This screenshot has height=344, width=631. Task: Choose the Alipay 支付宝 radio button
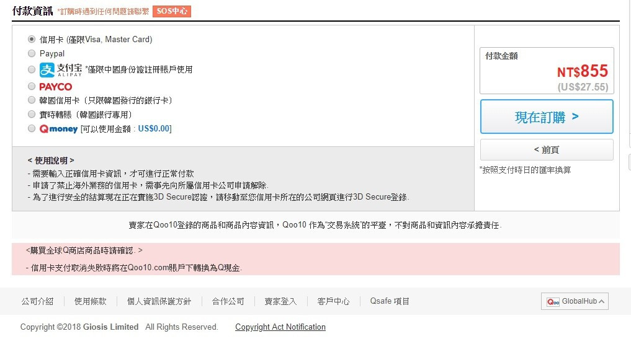click(32, 69)
